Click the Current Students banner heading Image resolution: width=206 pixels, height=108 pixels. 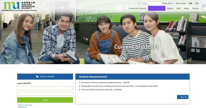(x=136, y=47)
